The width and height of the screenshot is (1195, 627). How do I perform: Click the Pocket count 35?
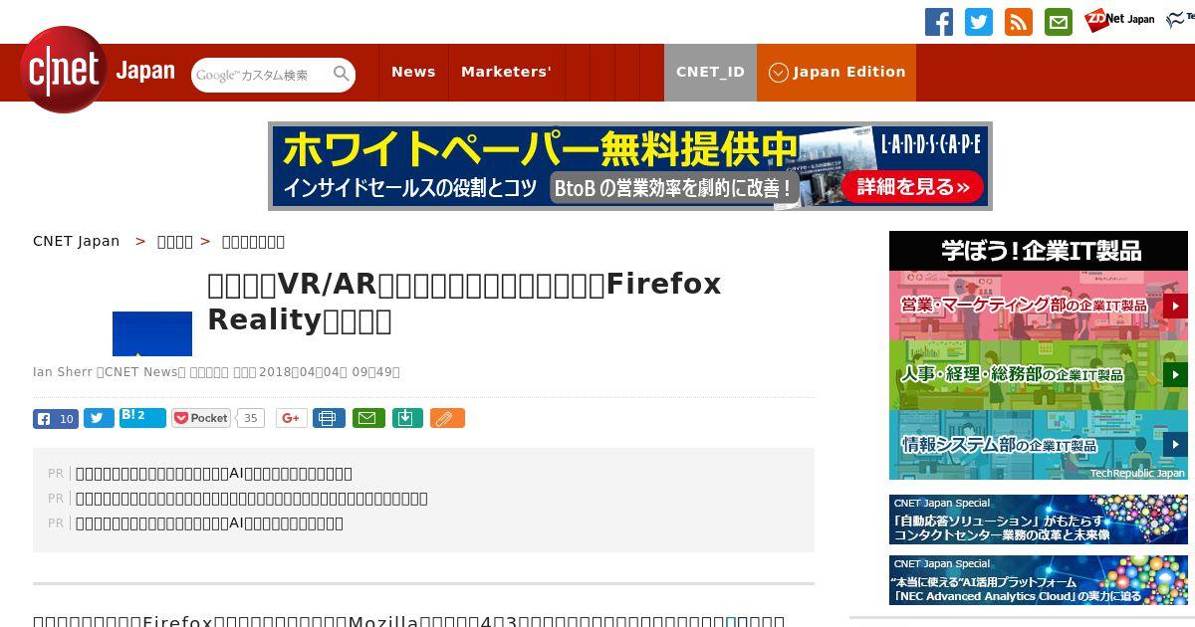click(x=251, y=418)
